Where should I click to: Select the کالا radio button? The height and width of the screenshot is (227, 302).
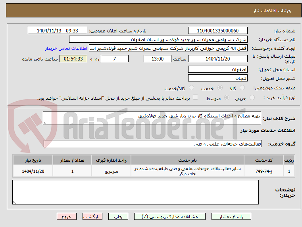point(242,88)
